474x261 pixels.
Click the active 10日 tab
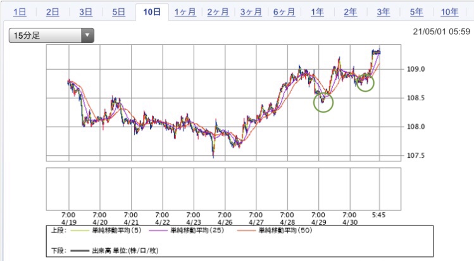coord(152,12)
